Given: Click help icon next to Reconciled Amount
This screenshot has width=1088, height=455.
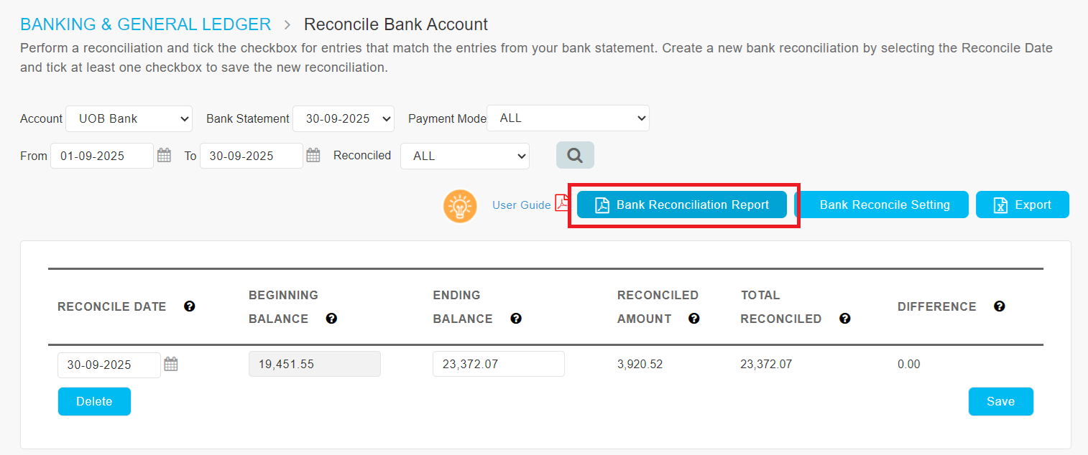Looking at the screenshot, I should point(694,319).
